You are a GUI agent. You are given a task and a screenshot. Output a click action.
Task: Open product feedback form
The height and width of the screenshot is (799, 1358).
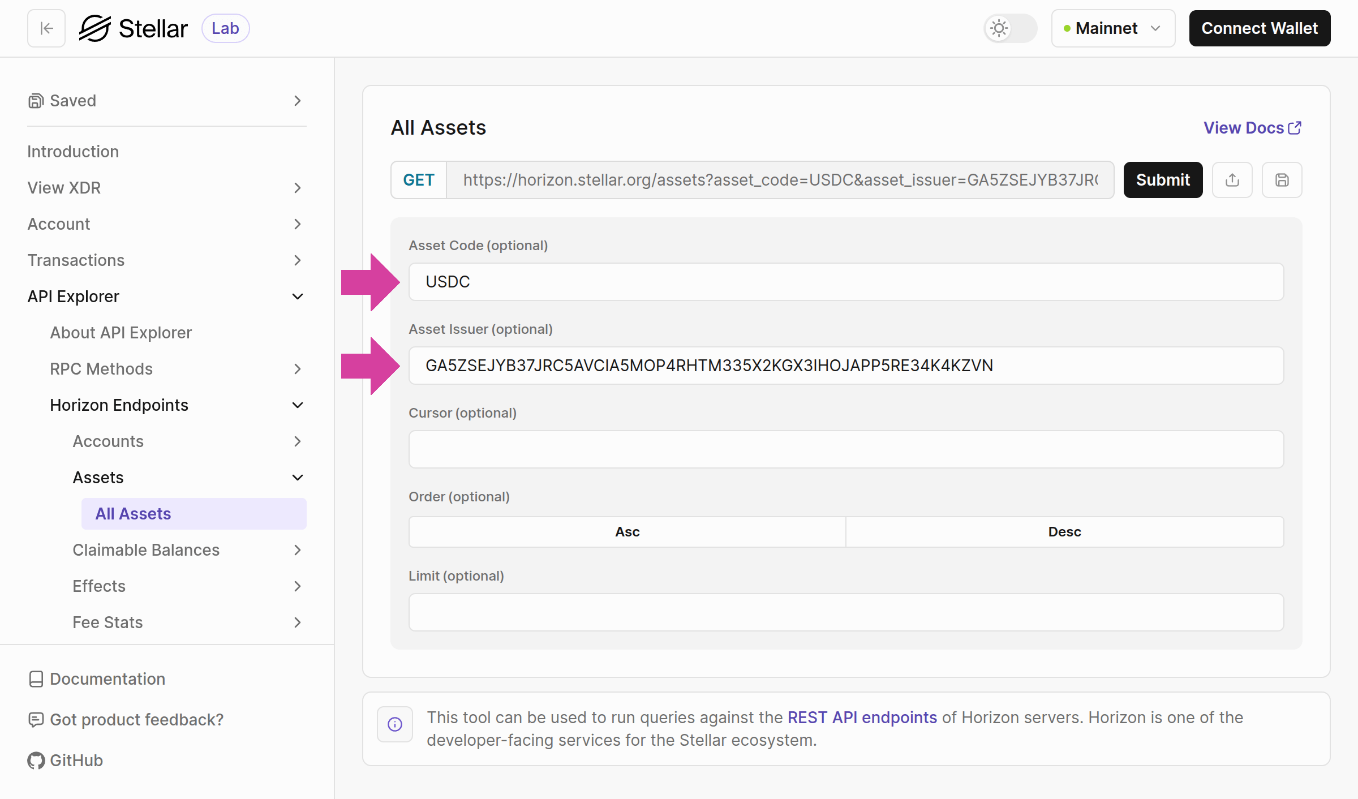click(136, 720)
